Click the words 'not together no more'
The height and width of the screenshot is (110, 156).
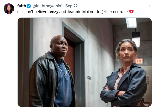click(x=109, y=12)
